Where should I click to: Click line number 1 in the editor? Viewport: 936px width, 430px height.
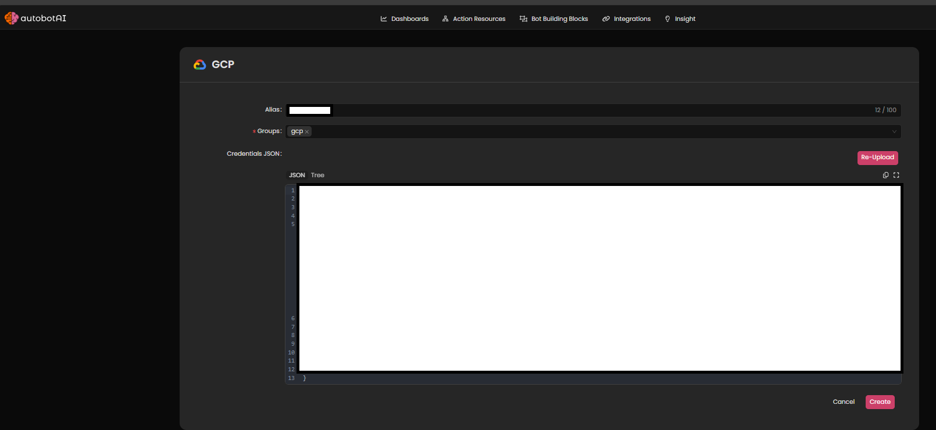tap(293, 190)
